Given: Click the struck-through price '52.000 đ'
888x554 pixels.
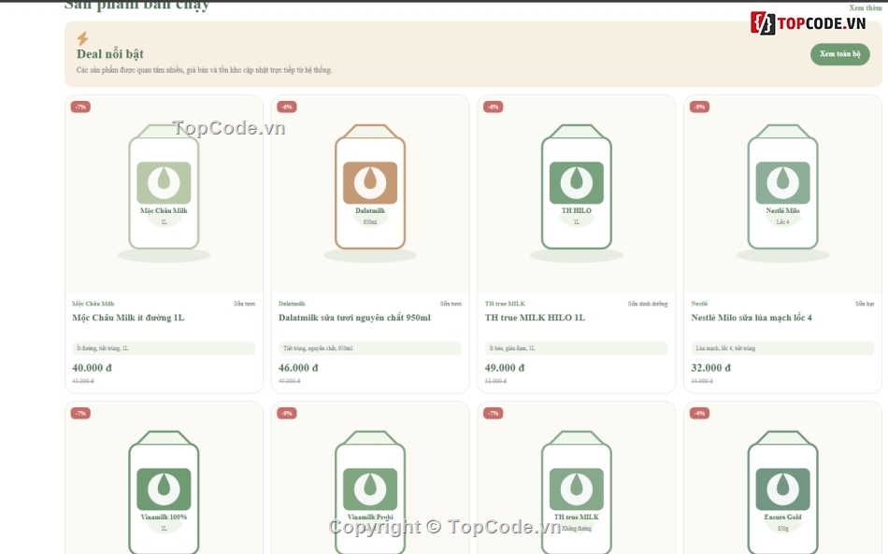Looking at the screenshot, I should [495, 381].
